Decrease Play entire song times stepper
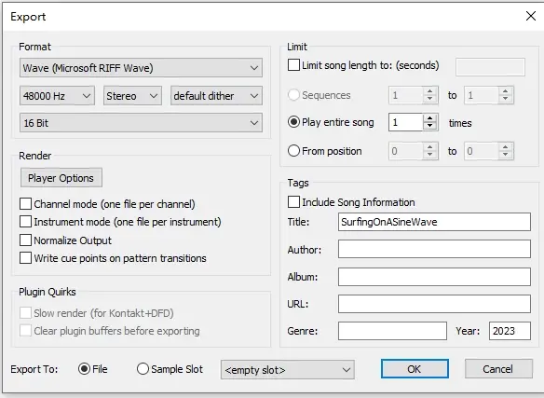 pos(430,127)
